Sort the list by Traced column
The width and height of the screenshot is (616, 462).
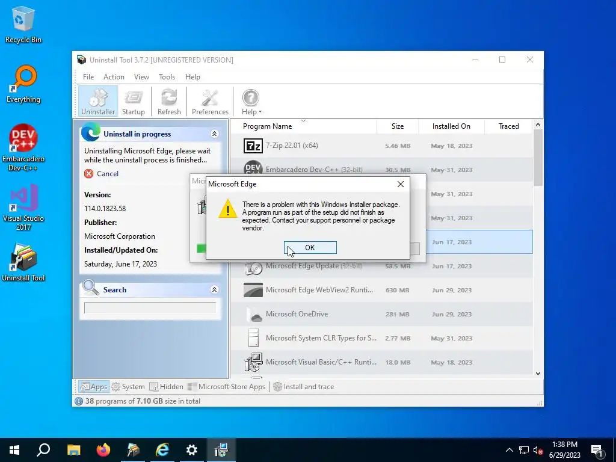[x=509, y=126]
